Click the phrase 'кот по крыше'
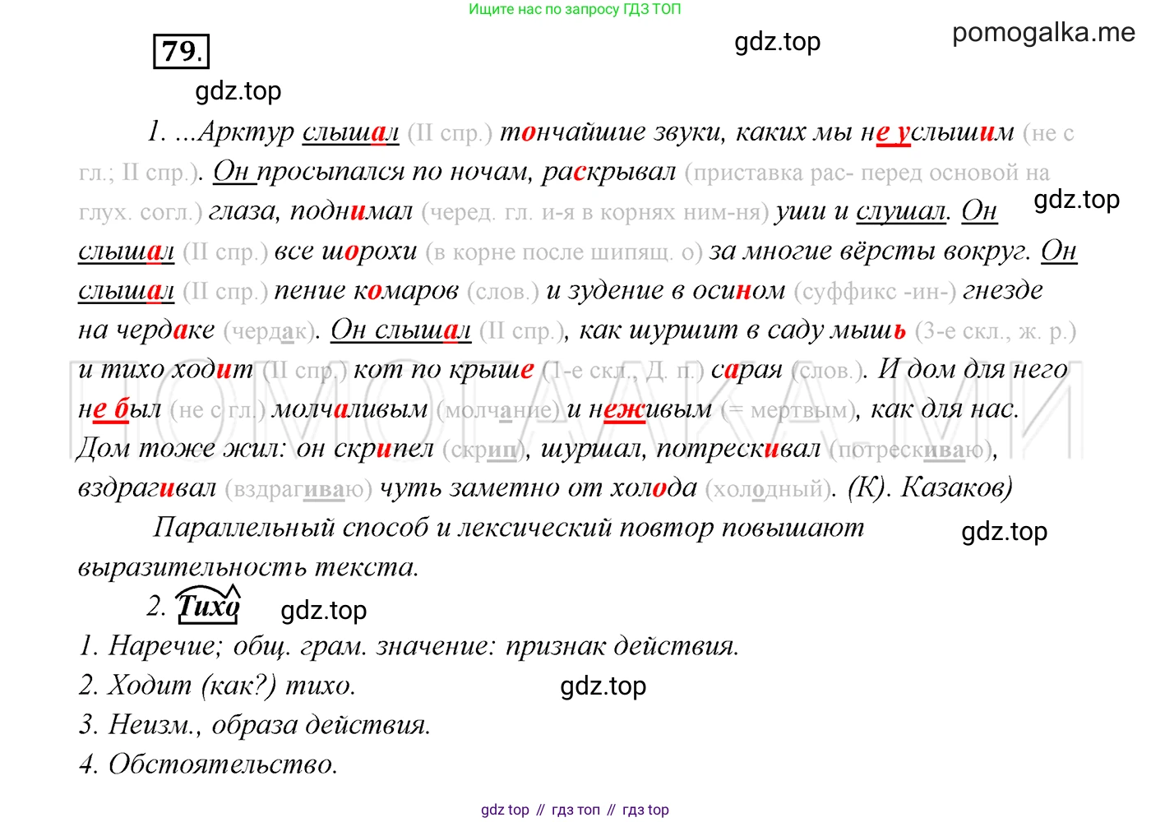Viewport: 1151px width, 822px height. click(x=443, y=368)
